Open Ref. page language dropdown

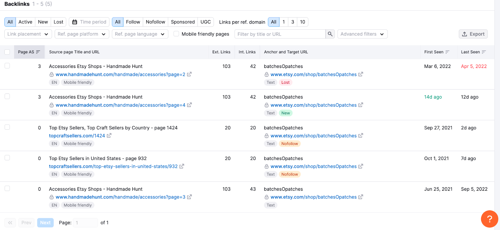point(140,34)
